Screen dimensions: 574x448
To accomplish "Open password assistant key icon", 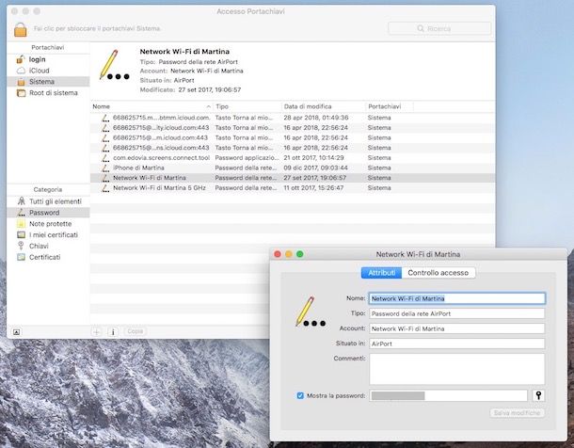I will pos(538,395).
